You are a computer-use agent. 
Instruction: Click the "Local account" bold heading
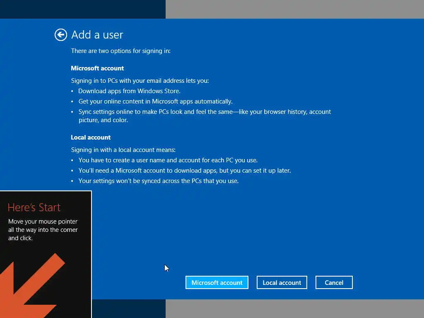91,137
